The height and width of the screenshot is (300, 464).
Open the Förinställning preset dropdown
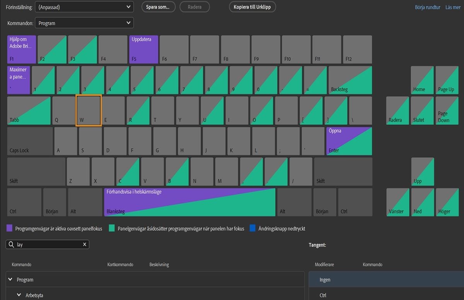84,7
